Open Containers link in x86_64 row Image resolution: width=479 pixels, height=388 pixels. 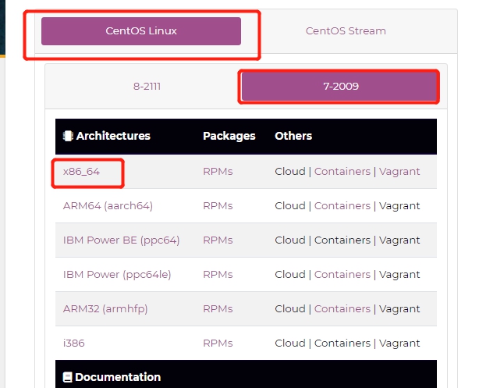tap(342, 172)
